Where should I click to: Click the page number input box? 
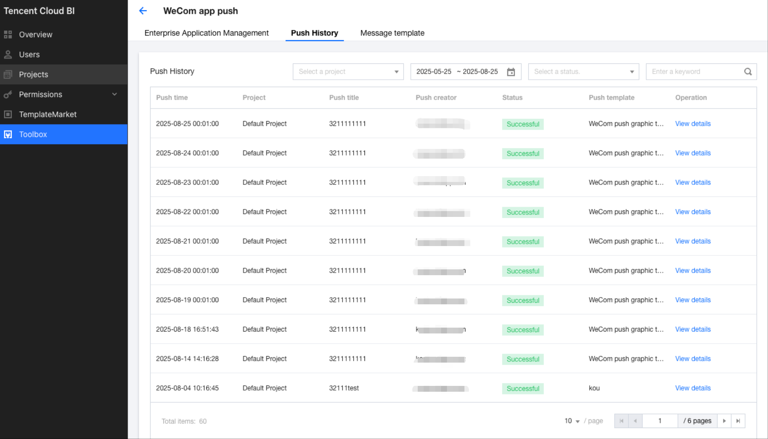click(660, 421)
